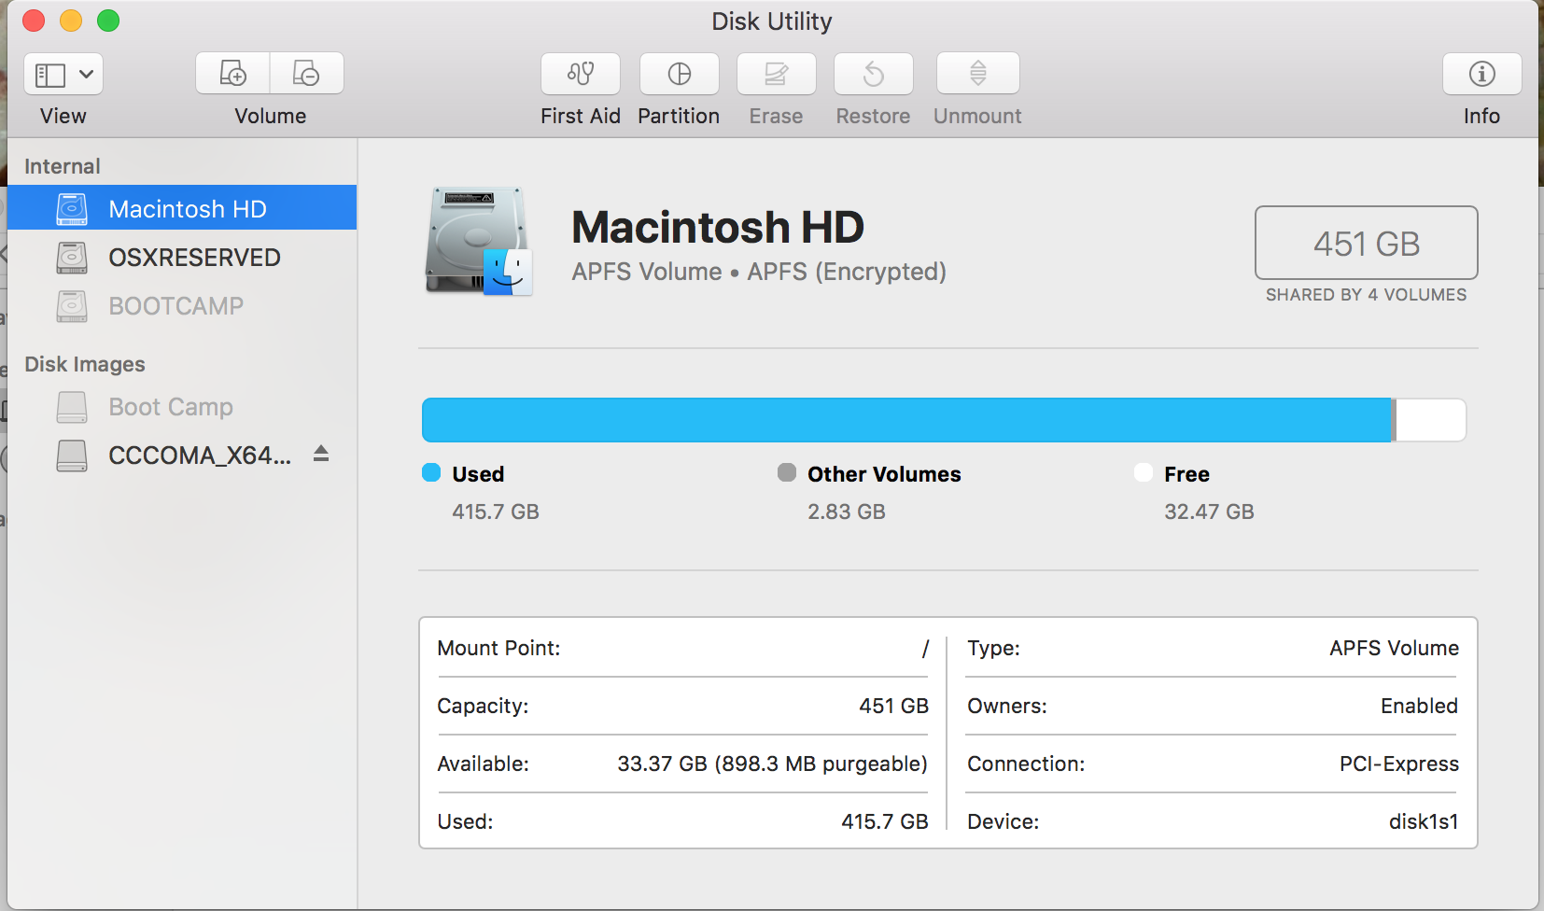Click the SHARED BY 4 VOLUMES label

1367,295
